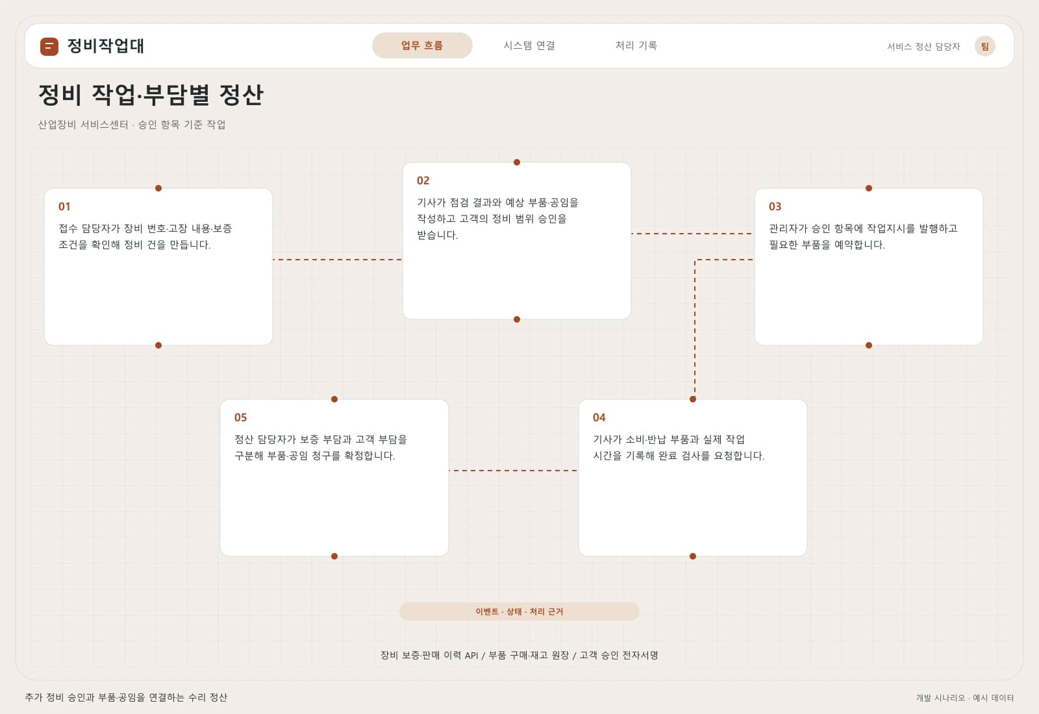Click top connector dot of card 04
The image size is (1039, 714).
pyautogui.click(x=693, y=399)
